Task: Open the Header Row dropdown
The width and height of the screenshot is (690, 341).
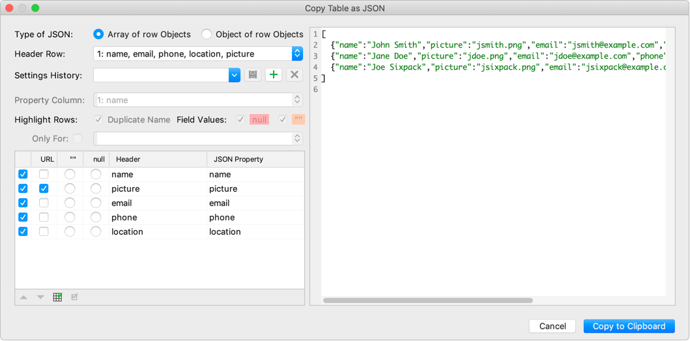Action: click(x=198, y=53)
